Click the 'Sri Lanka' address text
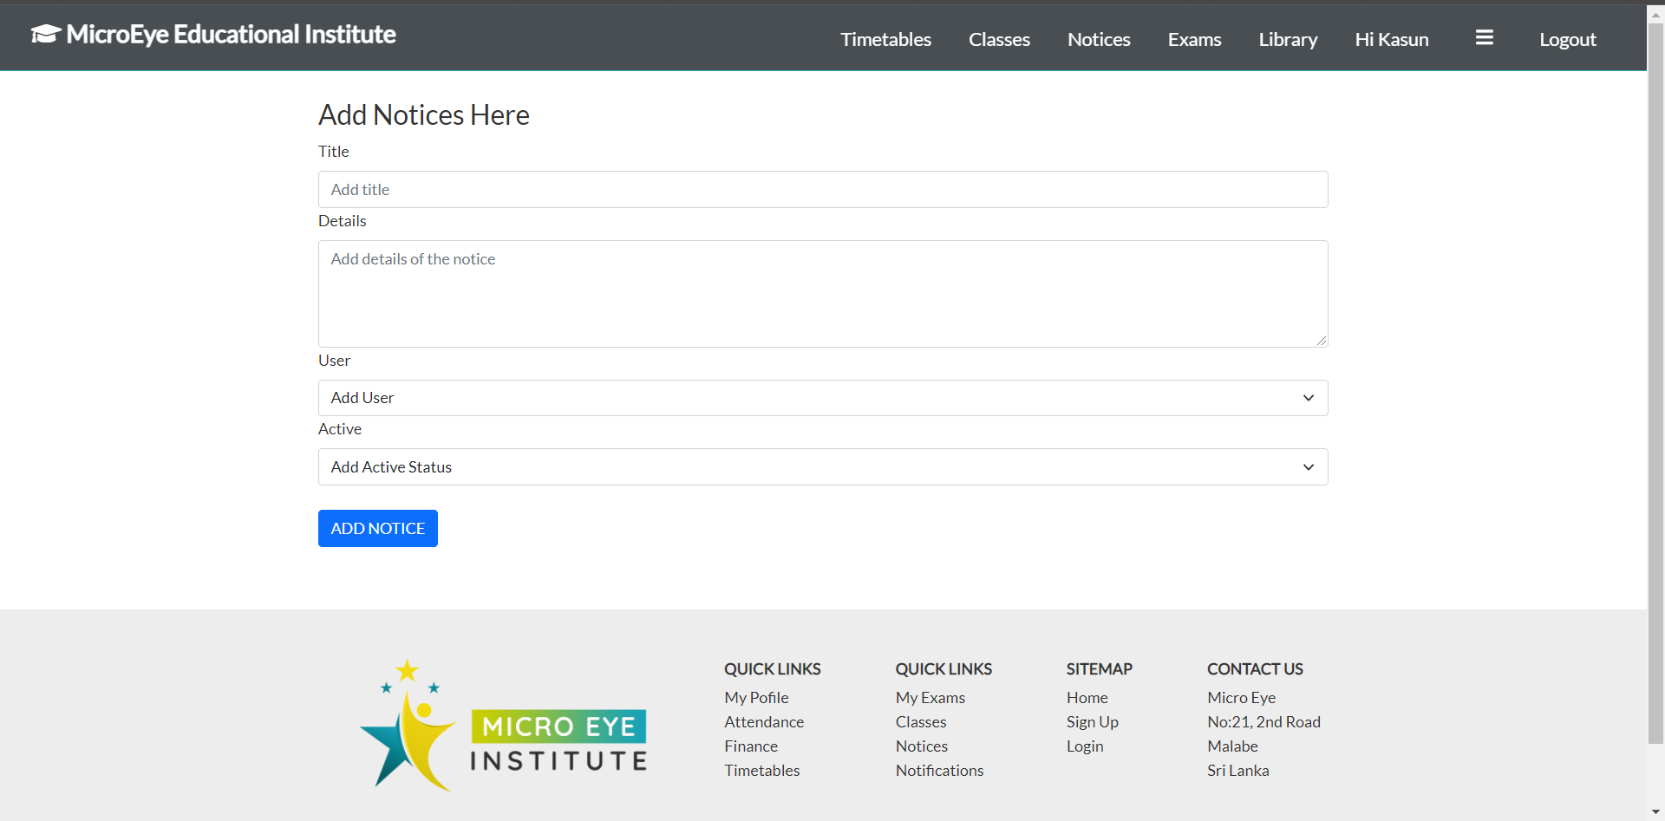 [1237, 770]
